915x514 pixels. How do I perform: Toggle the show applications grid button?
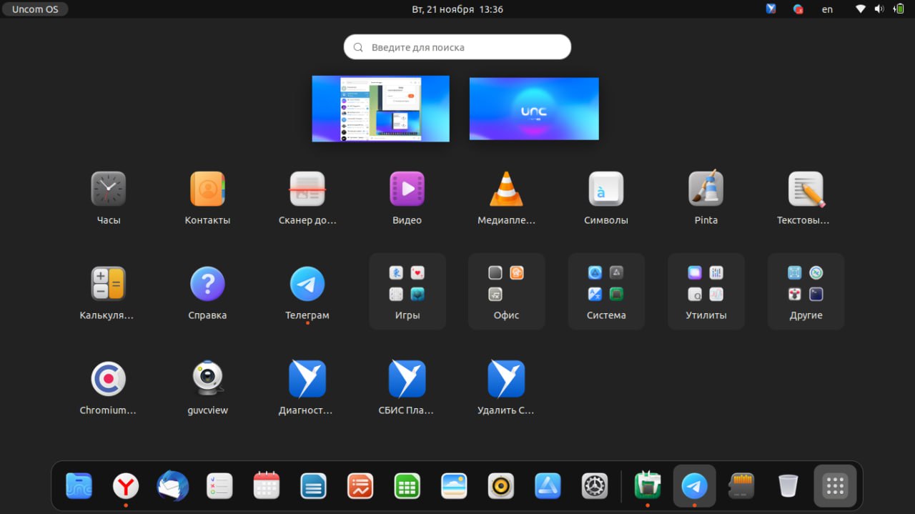[835, 486]
